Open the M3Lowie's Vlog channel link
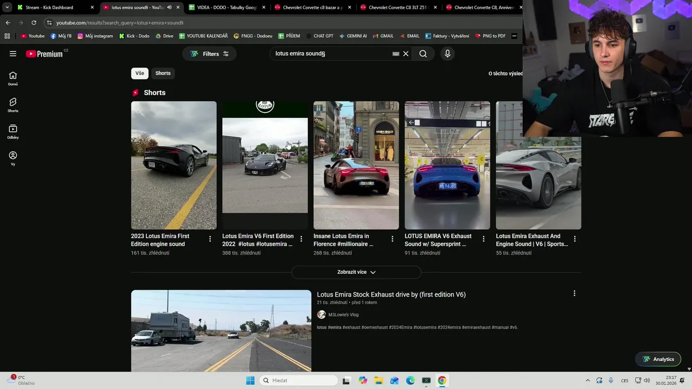The width and height of the screenshot is (692, 389). point(343,314)
